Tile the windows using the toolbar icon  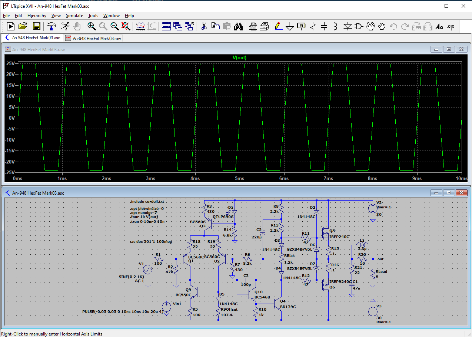166,26
